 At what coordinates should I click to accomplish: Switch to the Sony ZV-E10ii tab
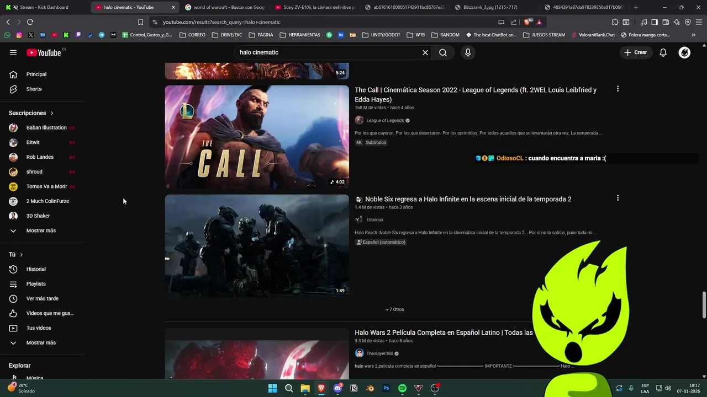click(315, 7)
